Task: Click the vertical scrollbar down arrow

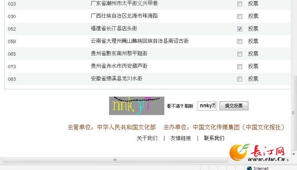Action: pyautogui.click(x=294, y=154)
